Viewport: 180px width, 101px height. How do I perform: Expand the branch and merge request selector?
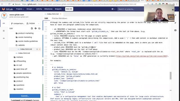click(25, 24)
